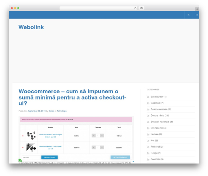Click the folder icon beside Net
The image size is (208, 176).
tap(148, 141)
